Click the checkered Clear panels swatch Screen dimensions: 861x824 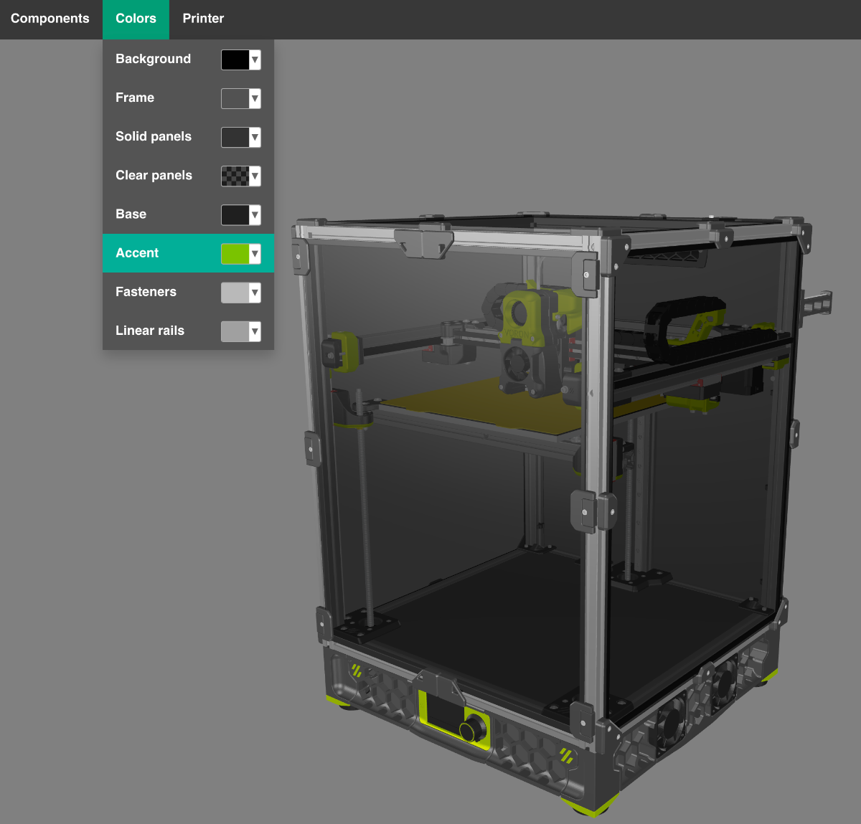(x=235, y=176)
